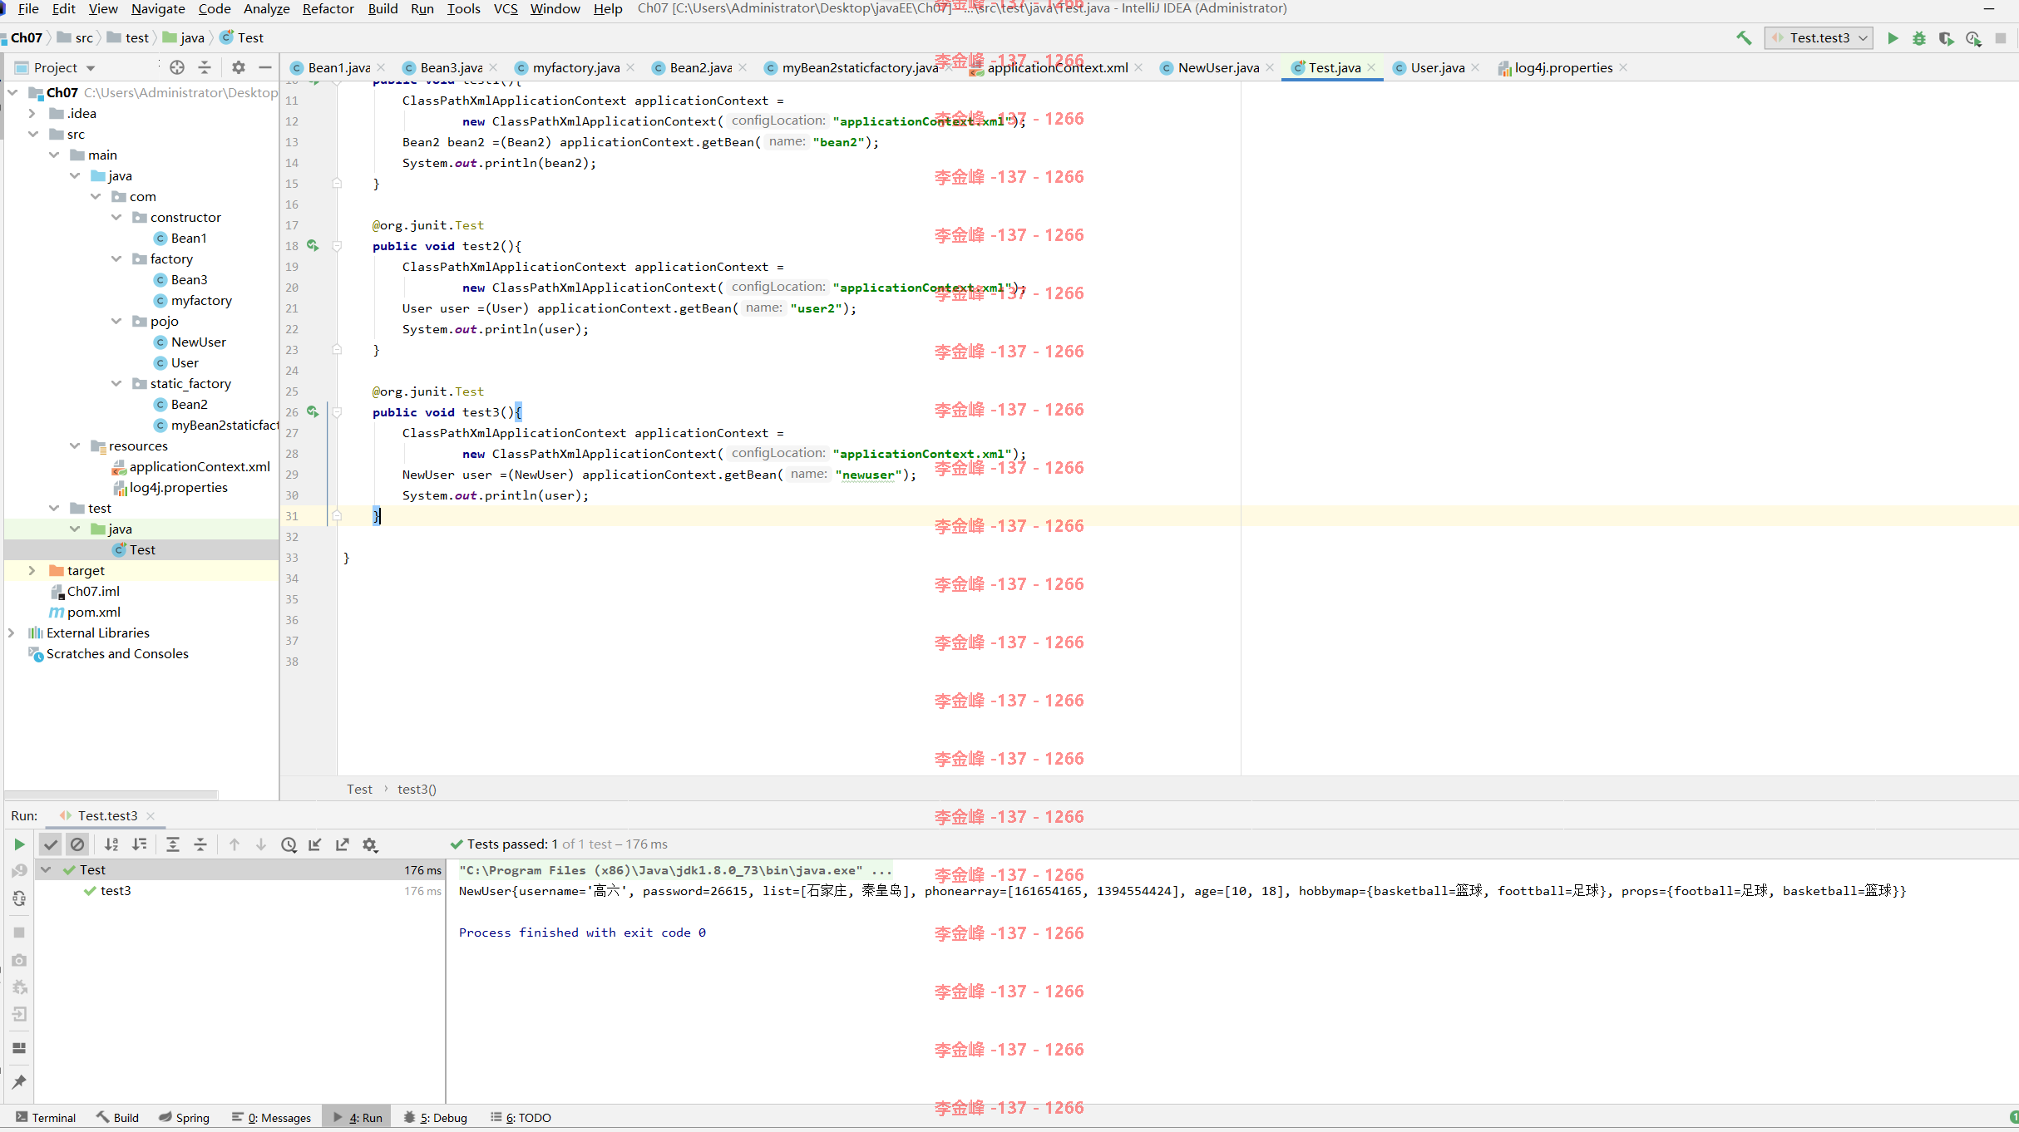Open the 0: Messages tool window
This screenshot has height=1132, width=2019.
coord(271,1117)
